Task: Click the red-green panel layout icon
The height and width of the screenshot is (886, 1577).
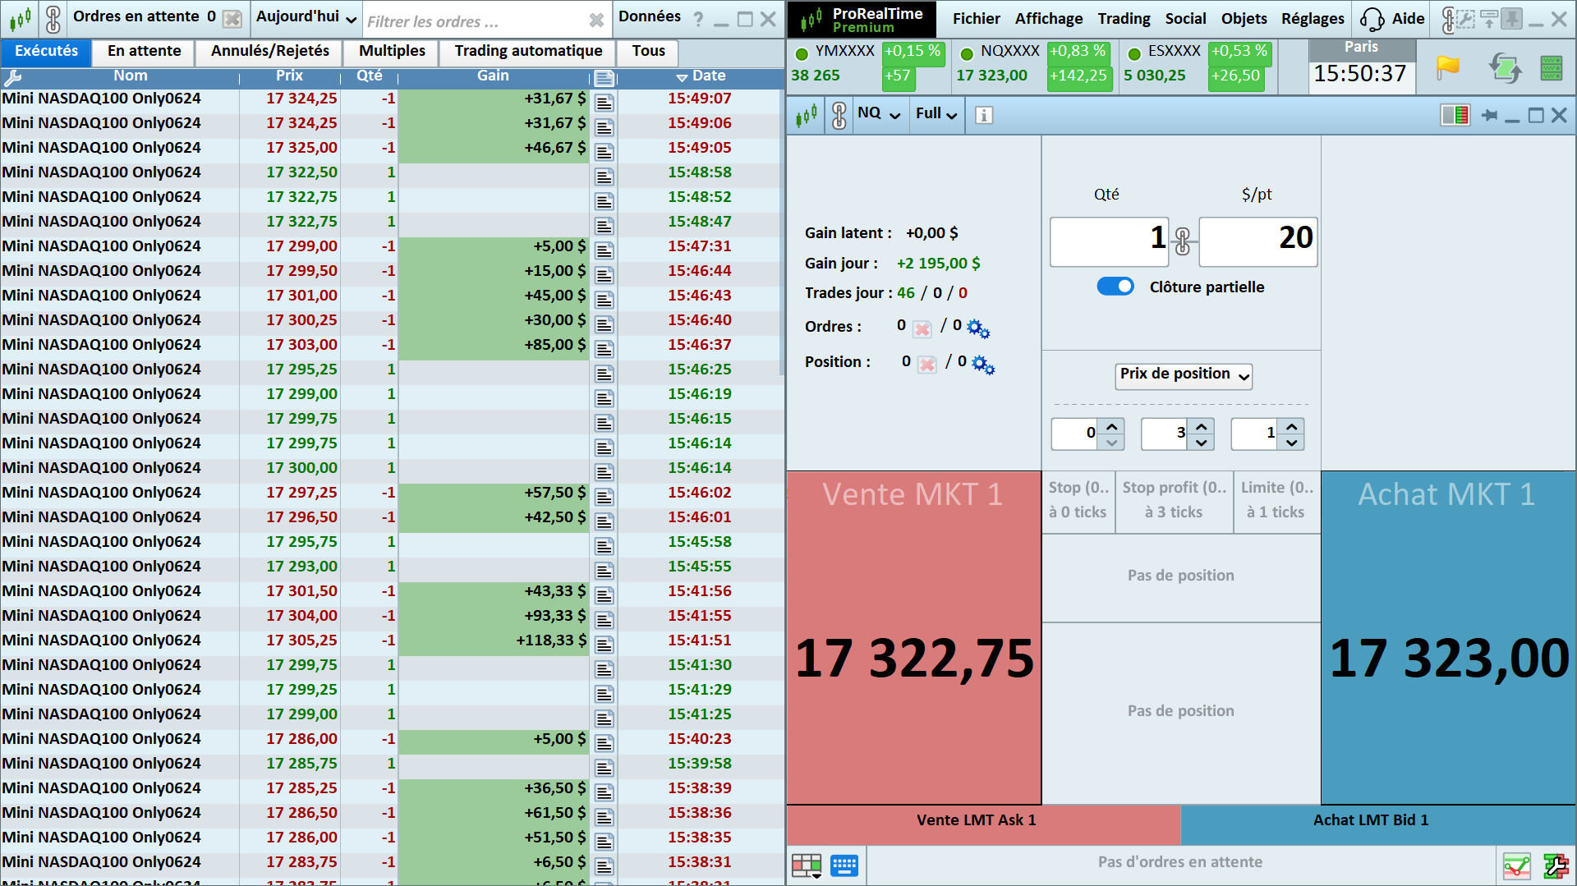Action: [x=1455, y=115]
